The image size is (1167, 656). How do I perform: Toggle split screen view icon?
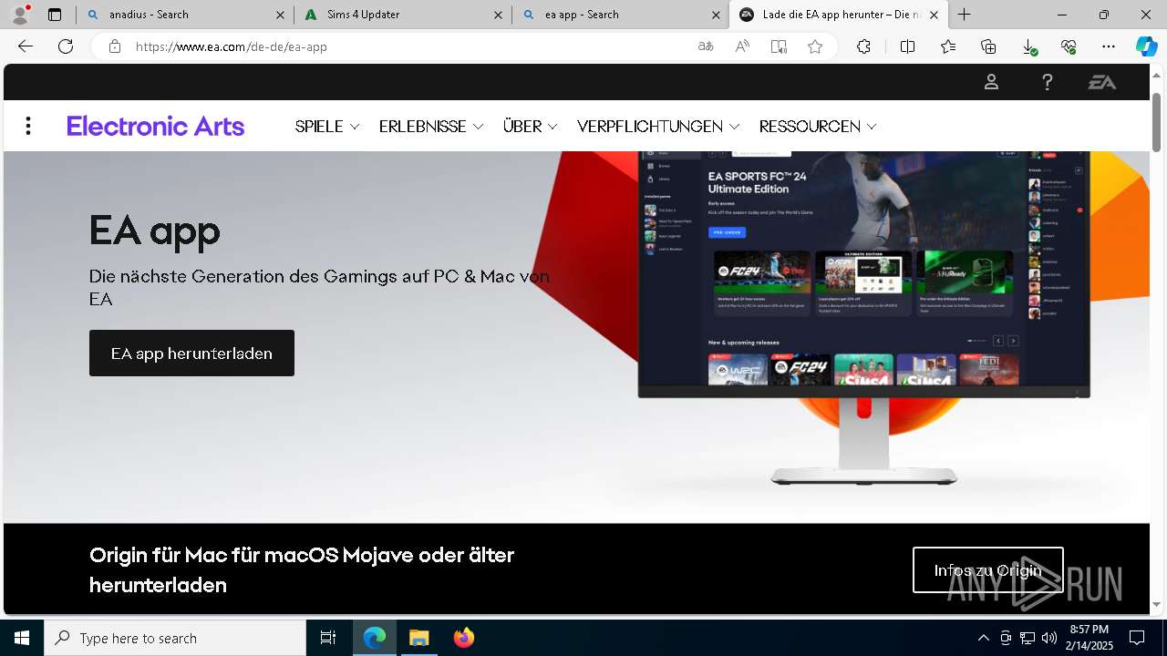pyautogui.click(x=907, y=46)
